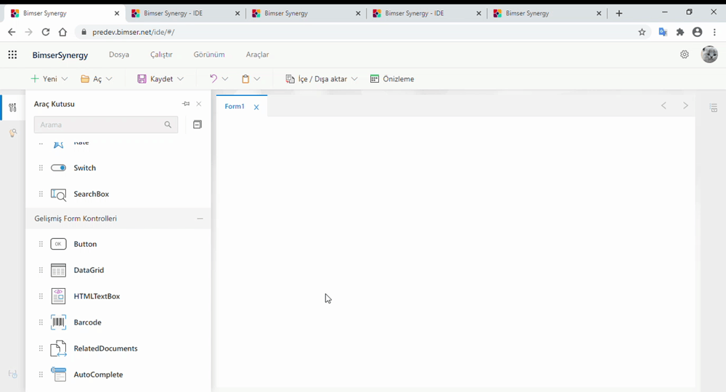Viewport: 726px width, 392px height.
Task: Open the Kaydet dropdown arrow
Action: click(x=180, y=79)
